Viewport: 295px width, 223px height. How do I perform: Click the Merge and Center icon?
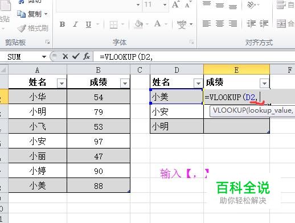point(281,24)
